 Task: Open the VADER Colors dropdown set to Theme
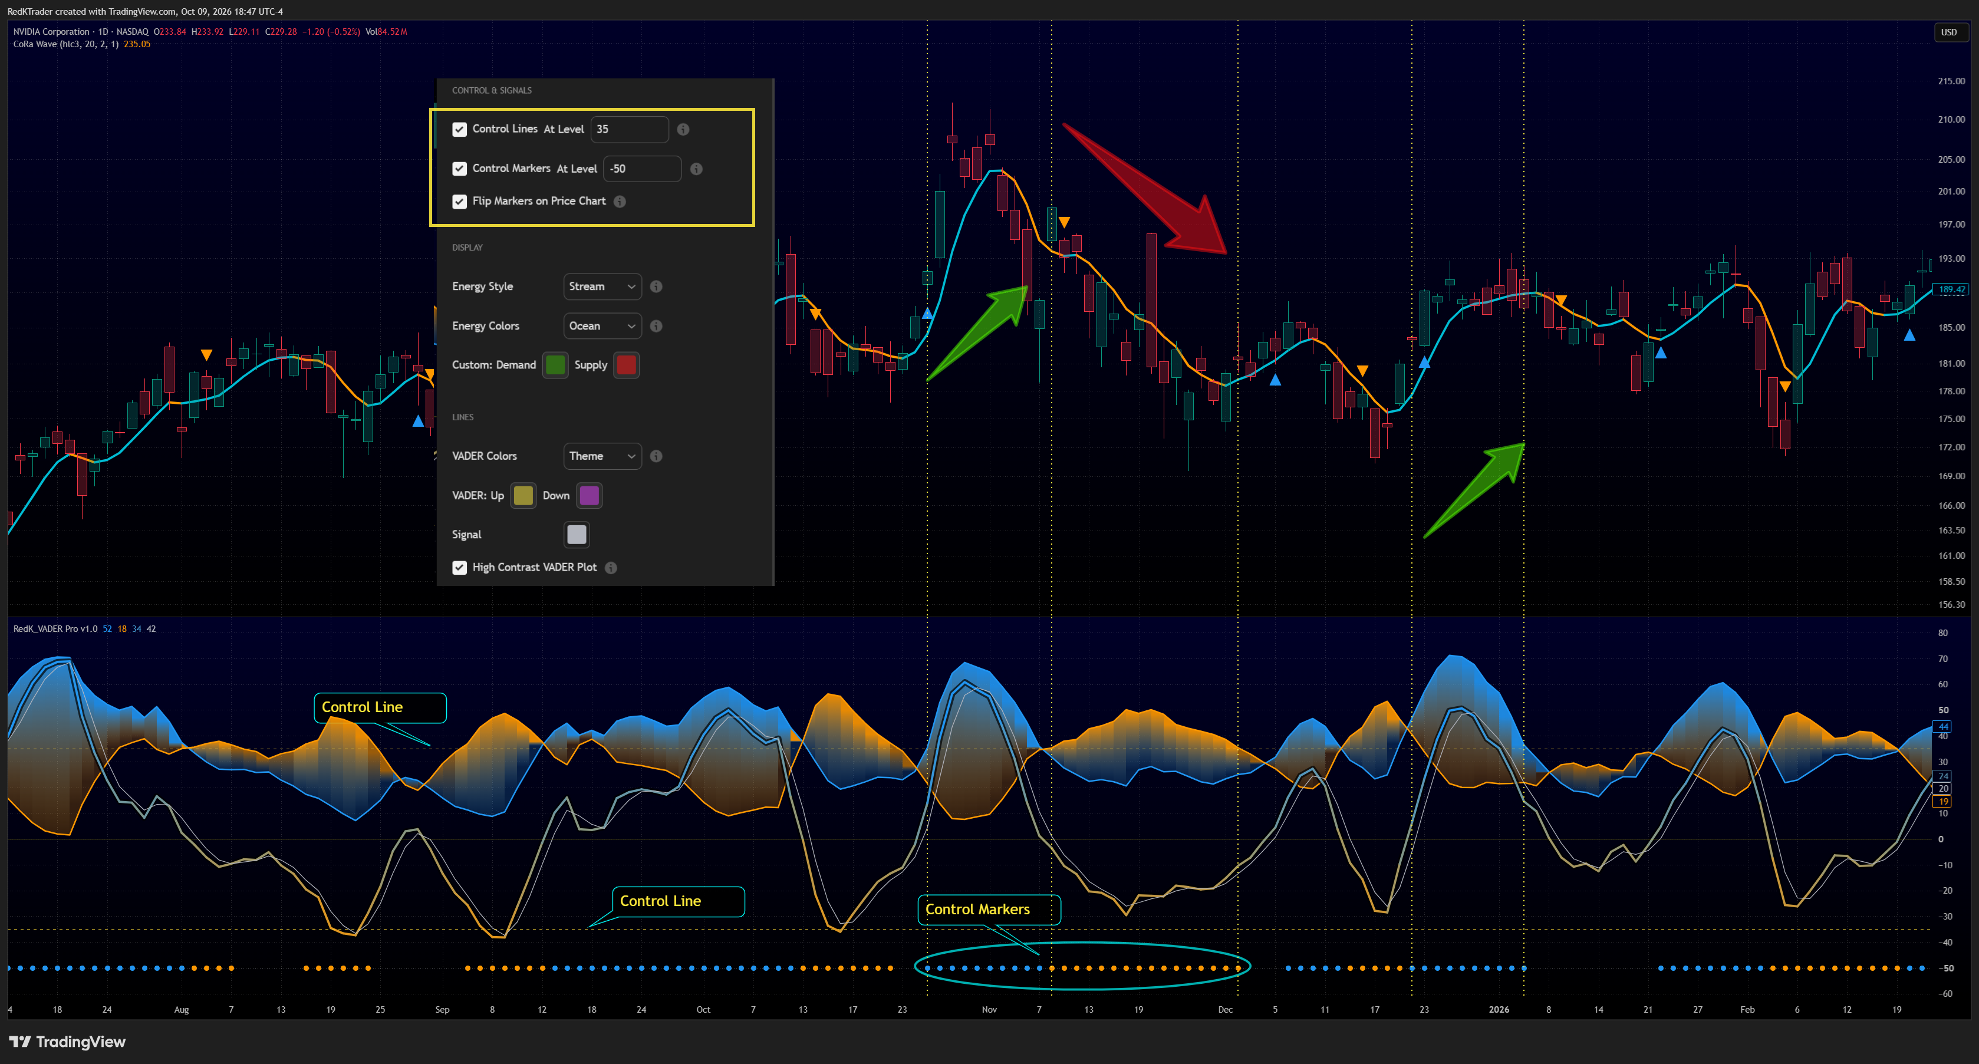pos(602,456)
